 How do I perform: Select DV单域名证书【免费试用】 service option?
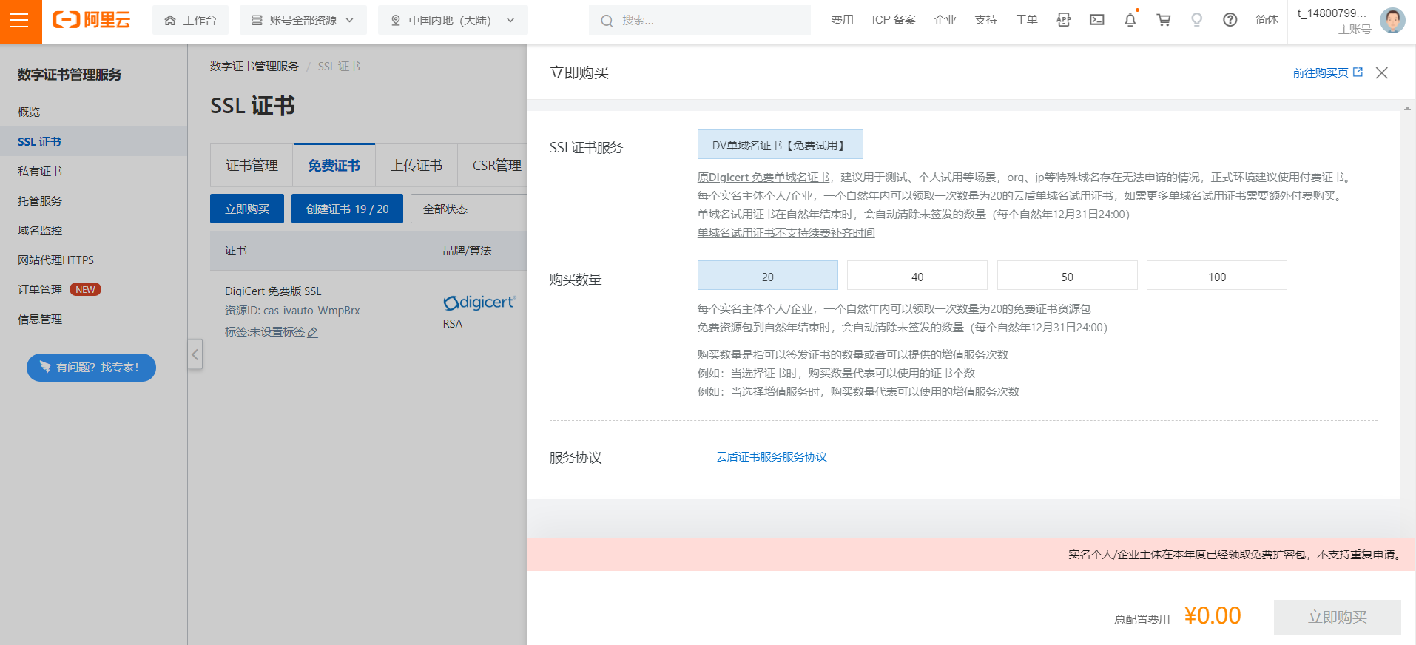point(780,144)
